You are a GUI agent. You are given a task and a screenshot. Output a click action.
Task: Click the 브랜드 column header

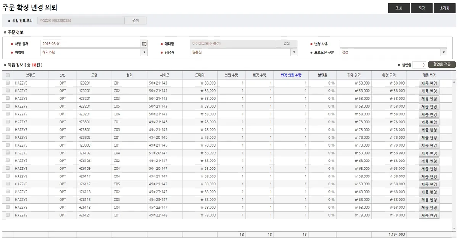click(x=31, y=75)
